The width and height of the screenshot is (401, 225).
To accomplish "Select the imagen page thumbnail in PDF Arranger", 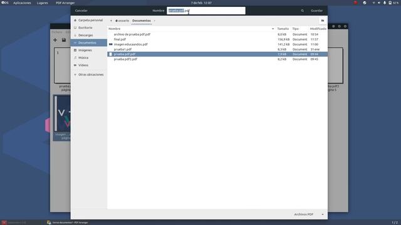I will [62, 114].
